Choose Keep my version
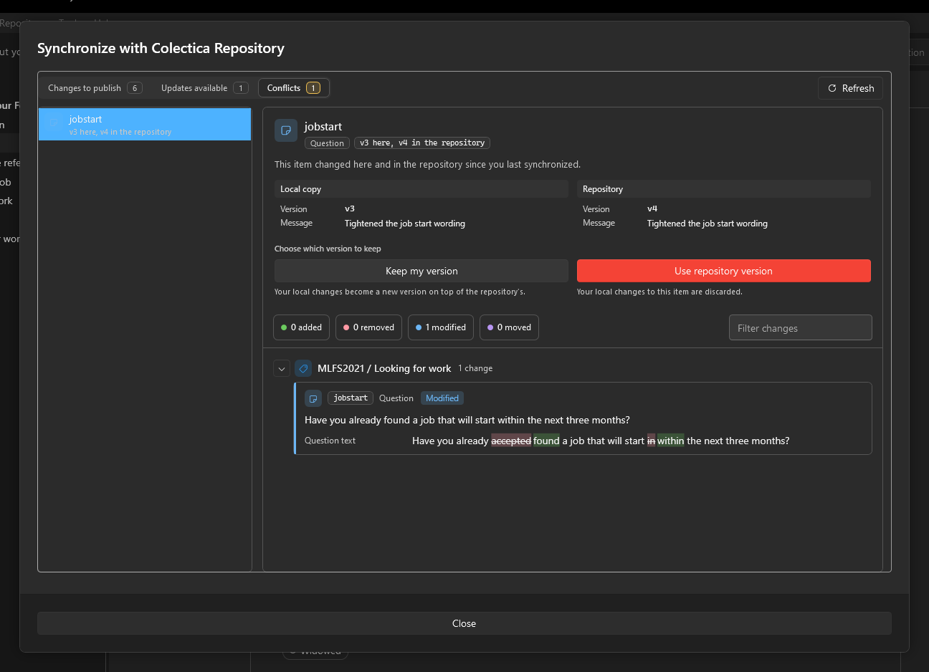929x672 pixels. tap(421, 271)
